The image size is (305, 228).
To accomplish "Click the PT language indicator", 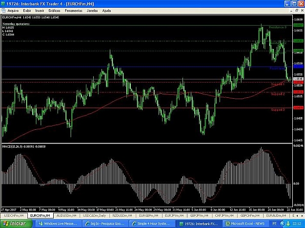I will 274,224.
